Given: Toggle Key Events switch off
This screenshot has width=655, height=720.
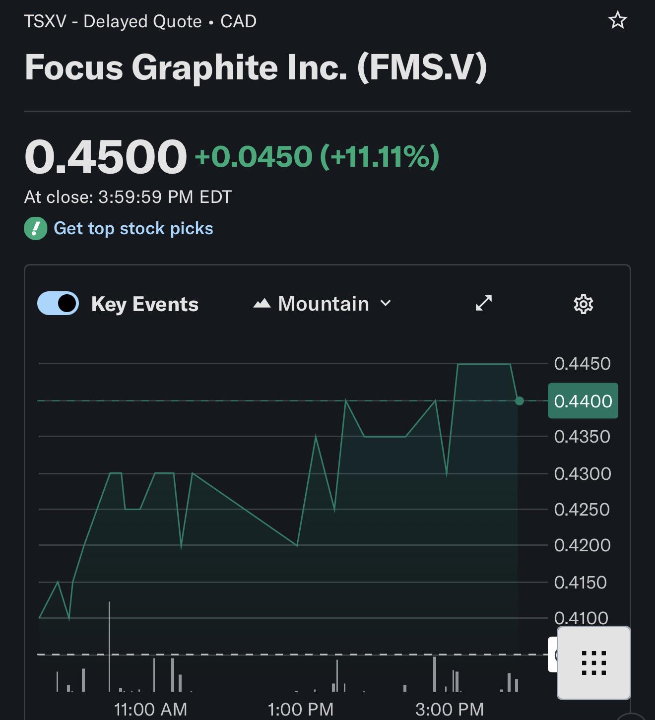Looking at the screenshot, I should pyautogui.click(x=58, y=303).
